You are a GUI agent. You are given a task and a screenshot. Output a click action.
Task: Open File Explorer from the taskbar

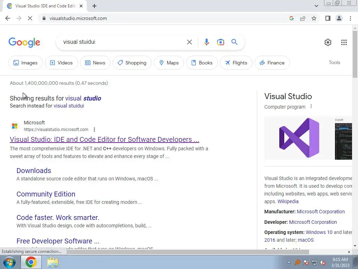[53, 263]
